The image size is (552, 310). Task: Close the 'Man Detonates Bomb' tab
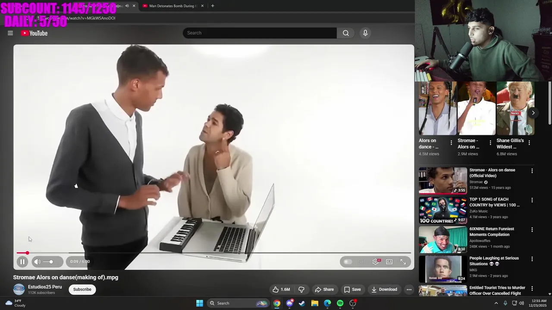[x=202, y=6]
